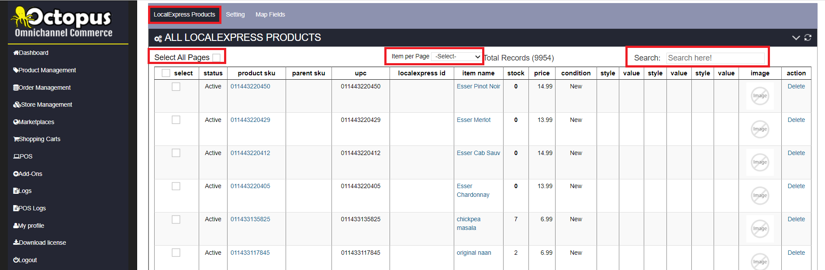Switch to the Map Fields tab
The width and height of the screenshot is (825, 270).
(x=270, y=14)
